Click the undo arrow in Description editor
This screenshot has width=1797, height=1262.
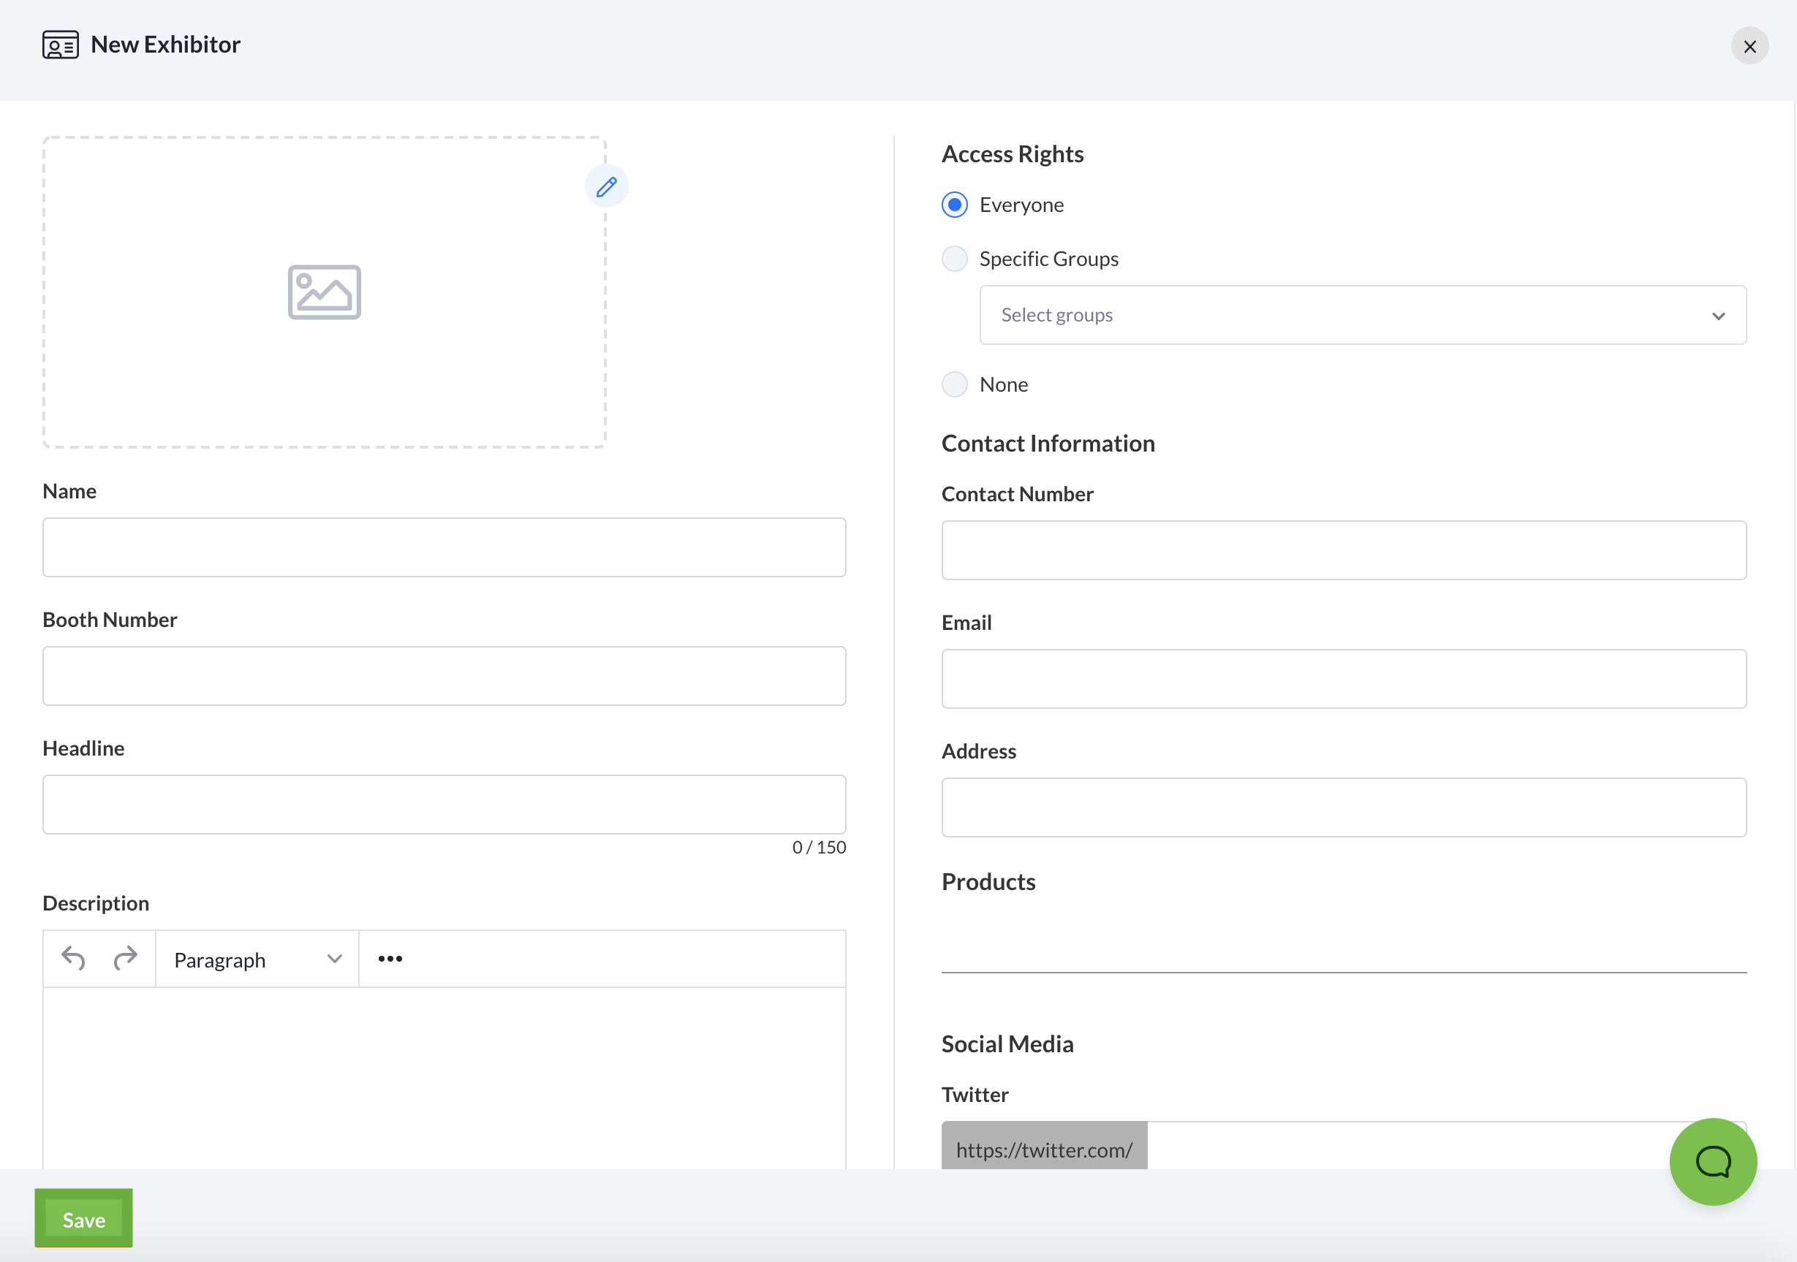(x=74, y=958)
